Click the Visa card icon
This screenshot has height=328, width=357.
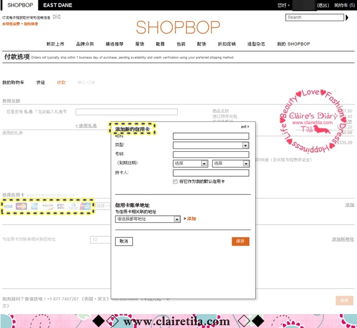pos(8,206)
